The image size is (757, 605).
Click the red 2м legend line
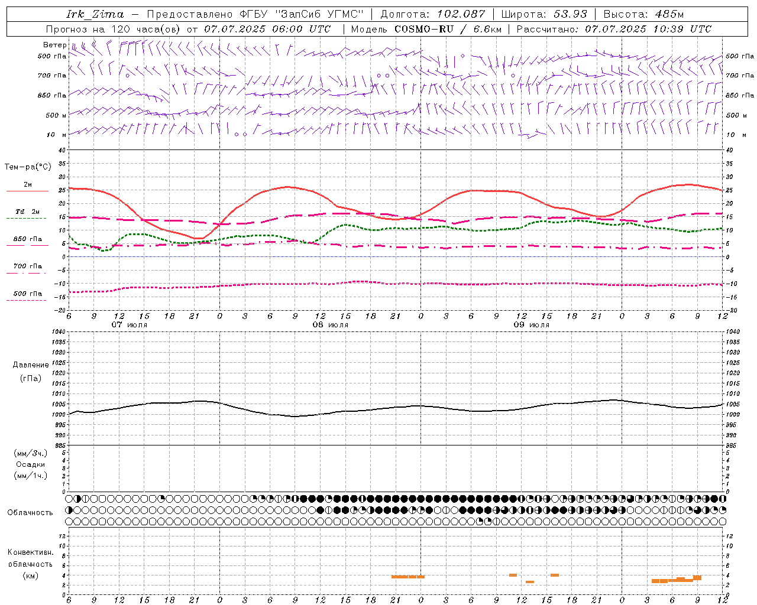[27, 191]
